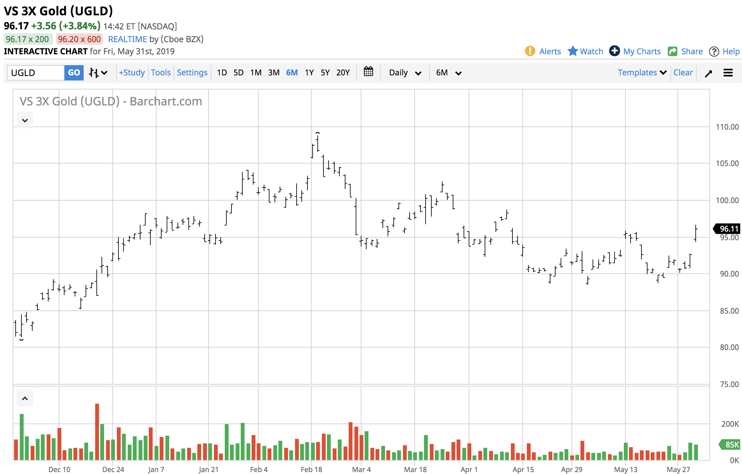Click the GO button

click(74, 73)
